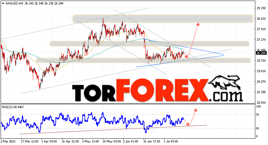Click the 1 Jul 09:00 date label

(x=171, y=142)
